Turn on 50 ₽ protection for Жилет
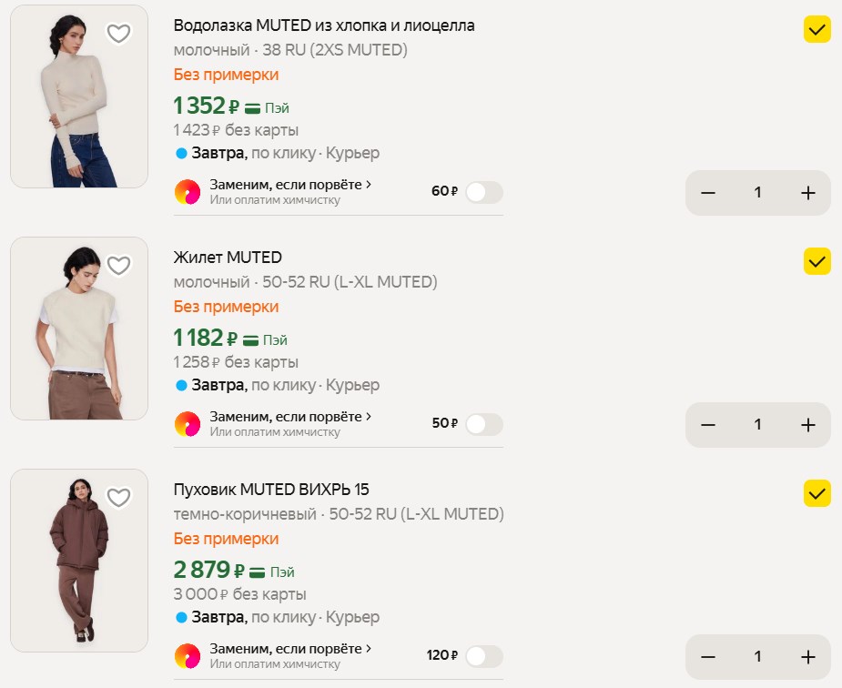The height and width of the screenshot is (688, 842). (x=483, y=424)
